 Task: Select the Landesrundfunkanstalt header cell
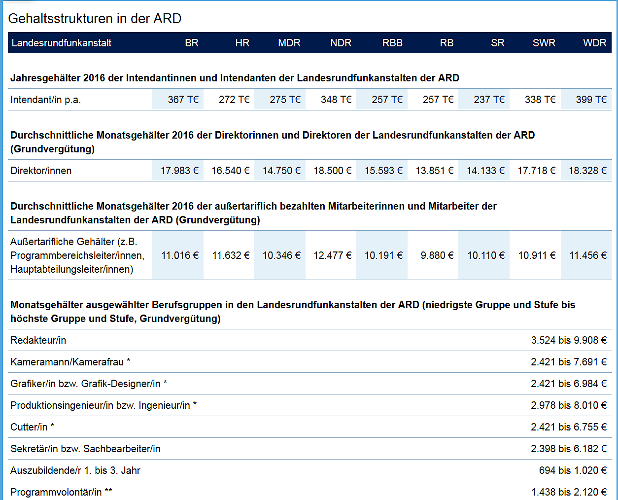(x=62, y=43)
